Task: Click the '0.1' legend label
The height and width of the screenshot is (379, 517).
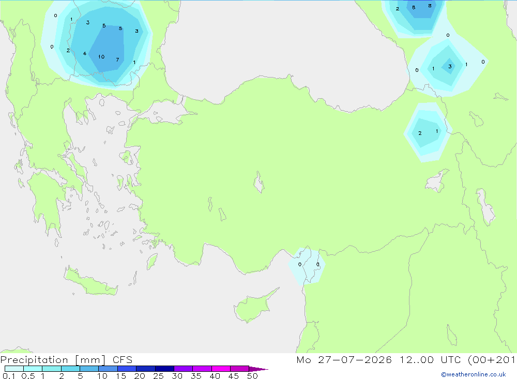Action: (x=9, y=376)
